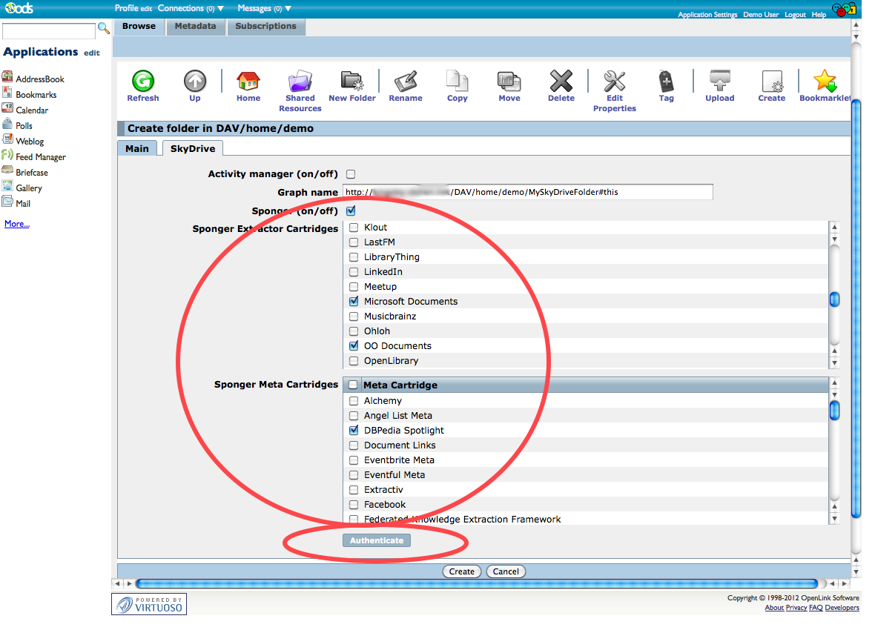Viewport: 875px width, 630px height.
Task: Switch to the Metadata tab
Action: (195, 26)
